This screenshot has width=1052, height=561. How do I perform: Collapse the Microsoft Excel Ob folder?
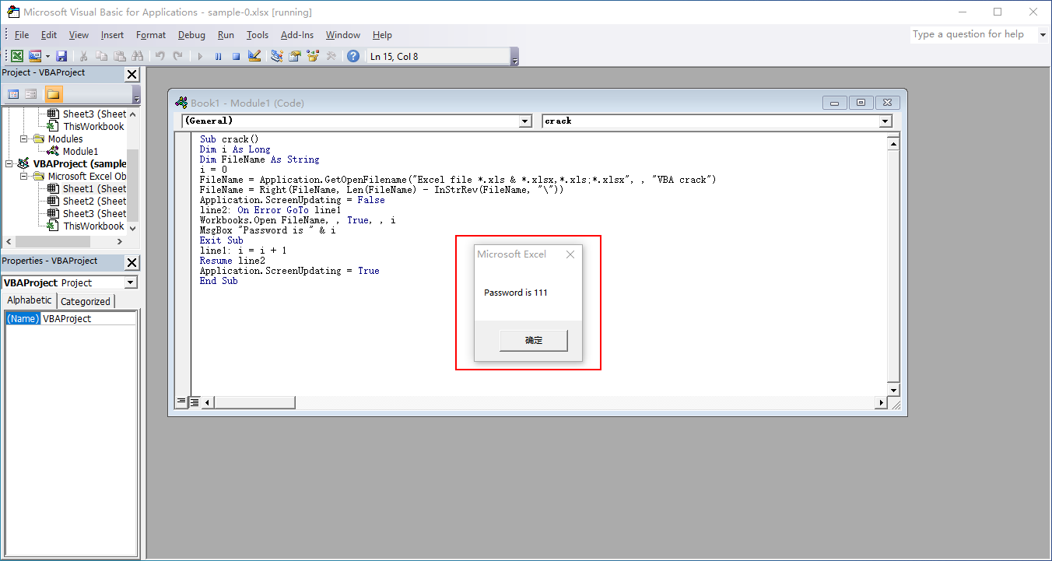tap(24, 177)
